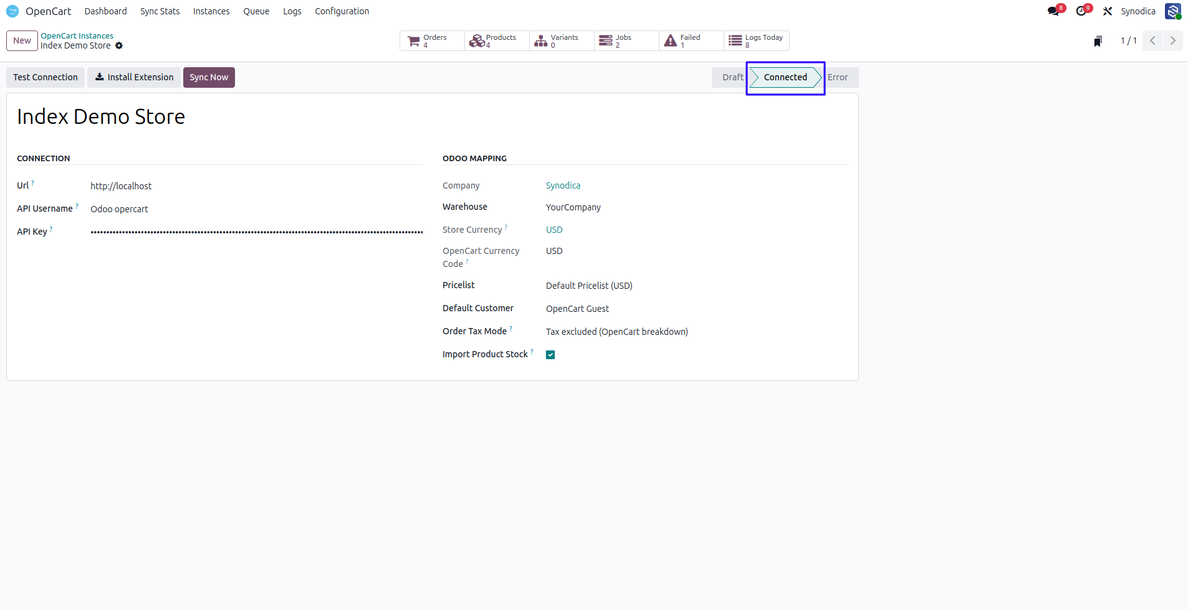Viewport: 1188px width, 610px height.
Task: Open the Failed stat button with warning icon
Action: tap(691, 40)
